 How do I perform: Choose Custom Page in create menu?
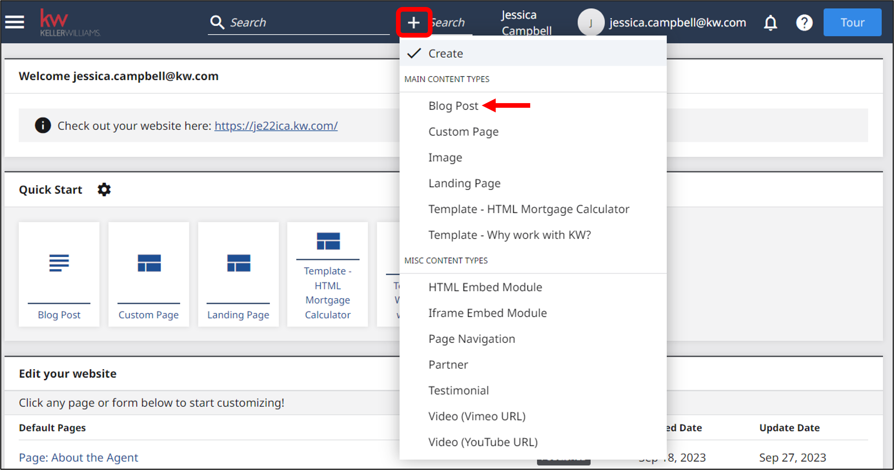pos(463,132)
